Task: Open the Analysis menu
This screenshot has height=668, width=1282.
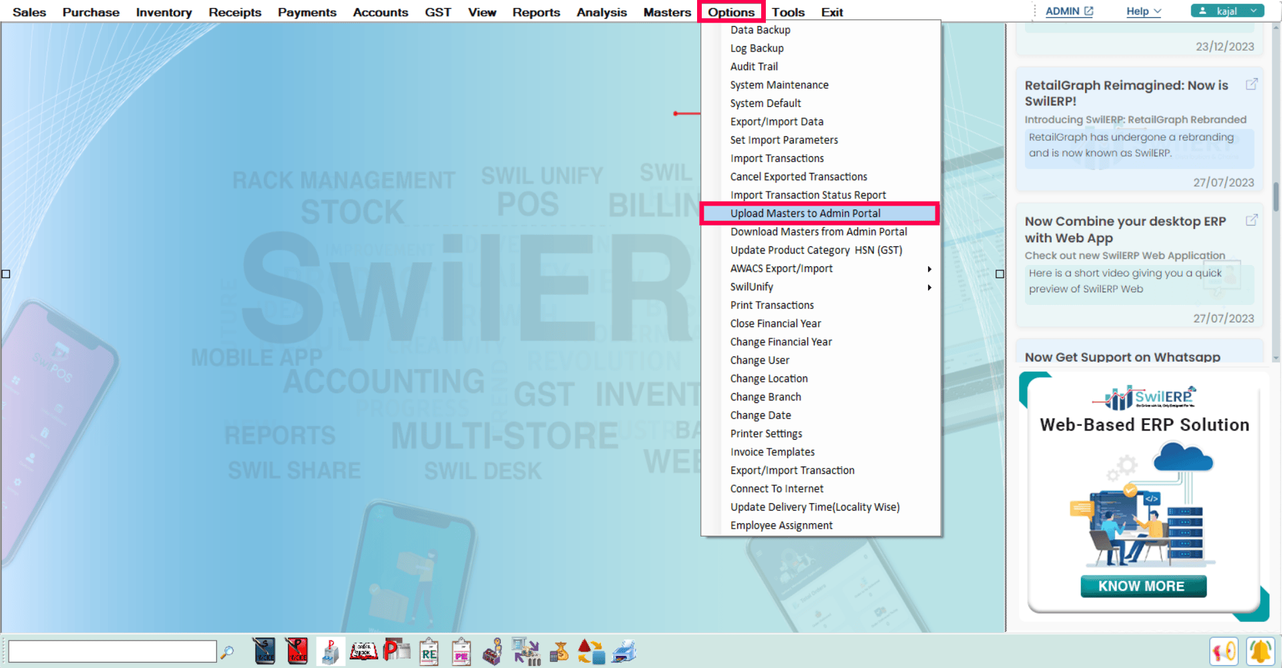Action: click(602, 12)
